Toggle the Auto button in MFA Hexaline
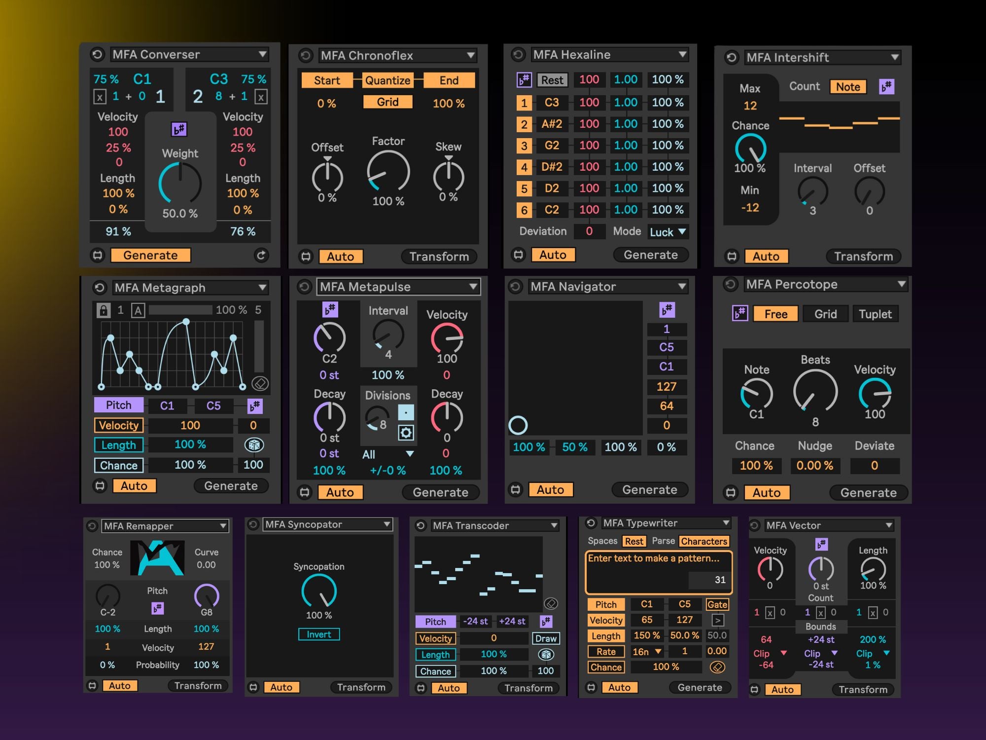986x740 pixels. 553,255
